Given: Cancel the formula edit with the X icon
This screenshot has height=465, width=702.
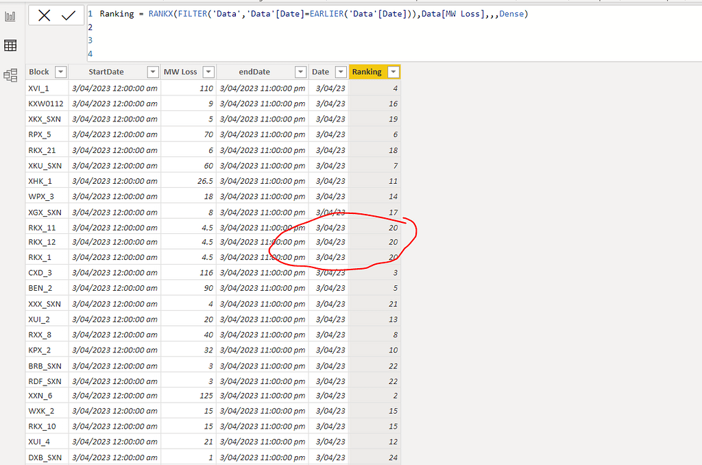Looking at the screenshot, I should pos(44,16).
